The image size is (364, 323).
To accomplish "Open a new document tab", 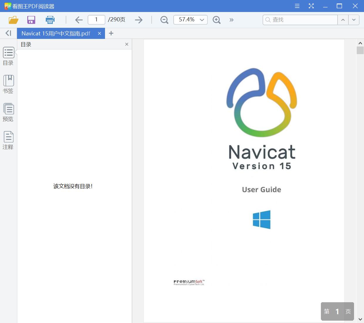I will pos(111,33).
